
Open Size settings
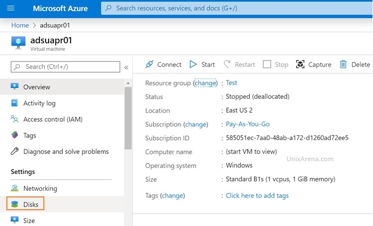coord(62,221)
